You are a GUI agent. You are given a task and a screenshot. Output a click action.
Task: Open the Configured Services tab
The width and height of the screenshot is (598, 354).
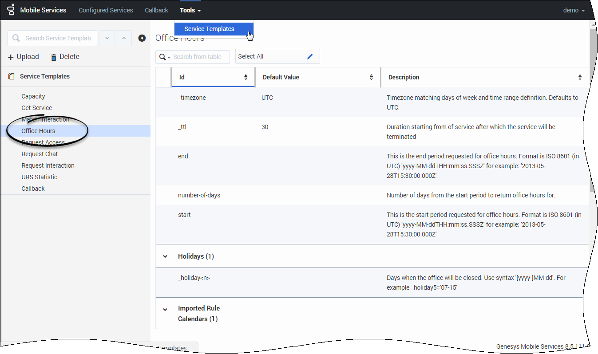[106, 10]
